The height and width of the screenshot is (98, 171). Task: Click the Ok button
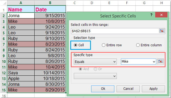click(103, 89)
